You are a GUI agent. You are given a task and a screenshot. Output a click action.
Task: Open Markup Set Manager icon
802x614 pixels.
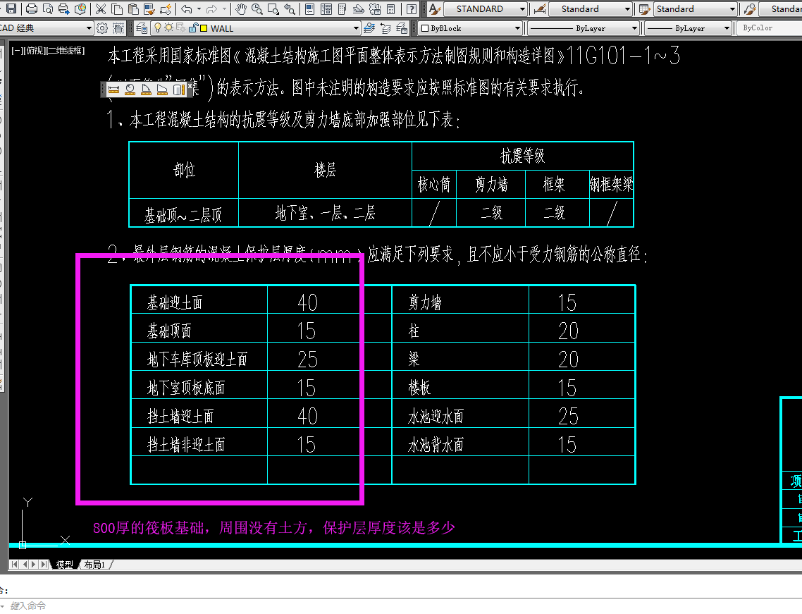click(x=375, y=8)
